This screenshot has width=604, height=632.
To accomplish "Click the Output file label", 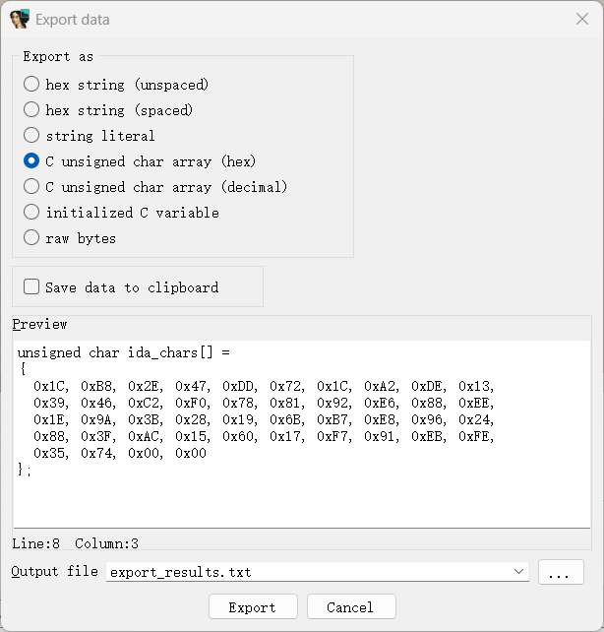I will (x=55, y=572).
